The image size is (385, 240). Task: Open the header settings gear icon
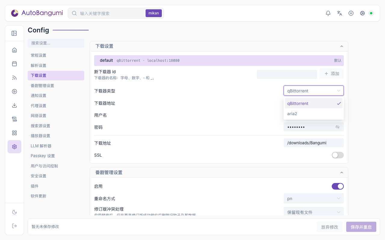[x=362, y=13]
